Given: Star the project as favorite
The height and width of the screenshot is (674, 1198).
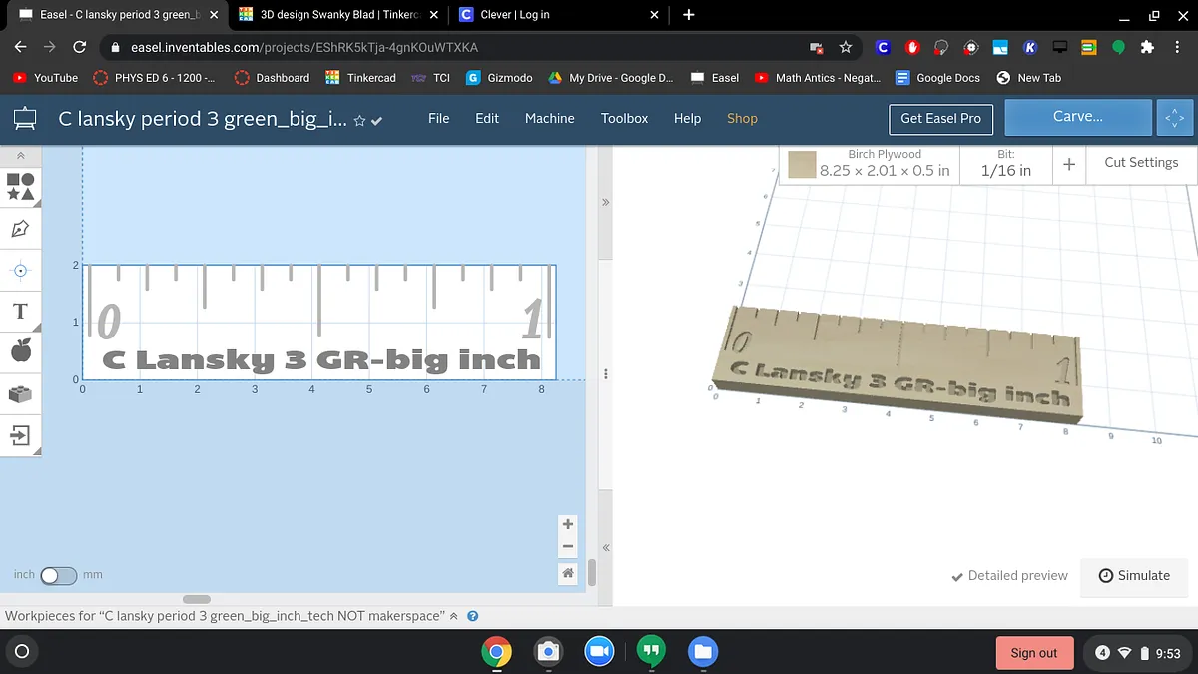Looking at the screenshot, I should click(x=359, y=121).
